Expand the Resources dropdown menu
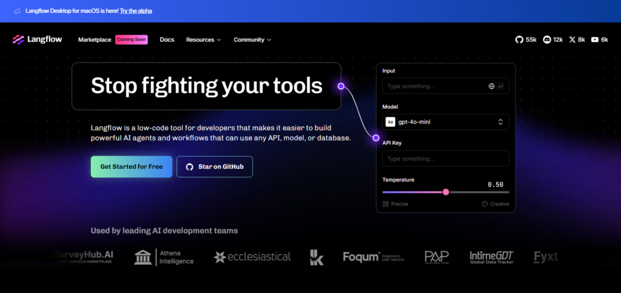The image size is (621, 293). tap(204, 39)
